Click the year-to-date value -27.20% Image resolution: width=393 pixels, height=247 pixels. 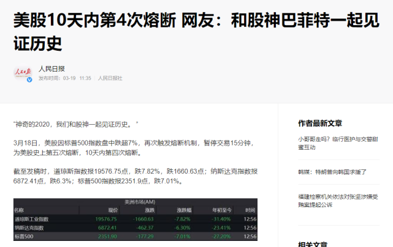click(x=221, y=237)
